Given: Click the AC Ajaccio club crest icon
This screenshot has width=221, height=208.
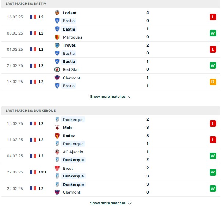Looking at the screenshot, I should [x=57, y=152].
